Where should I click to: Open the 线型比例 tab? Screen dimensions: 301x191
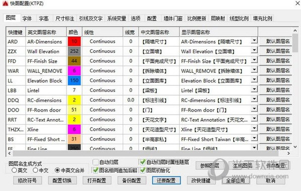(x=239, y=19)
